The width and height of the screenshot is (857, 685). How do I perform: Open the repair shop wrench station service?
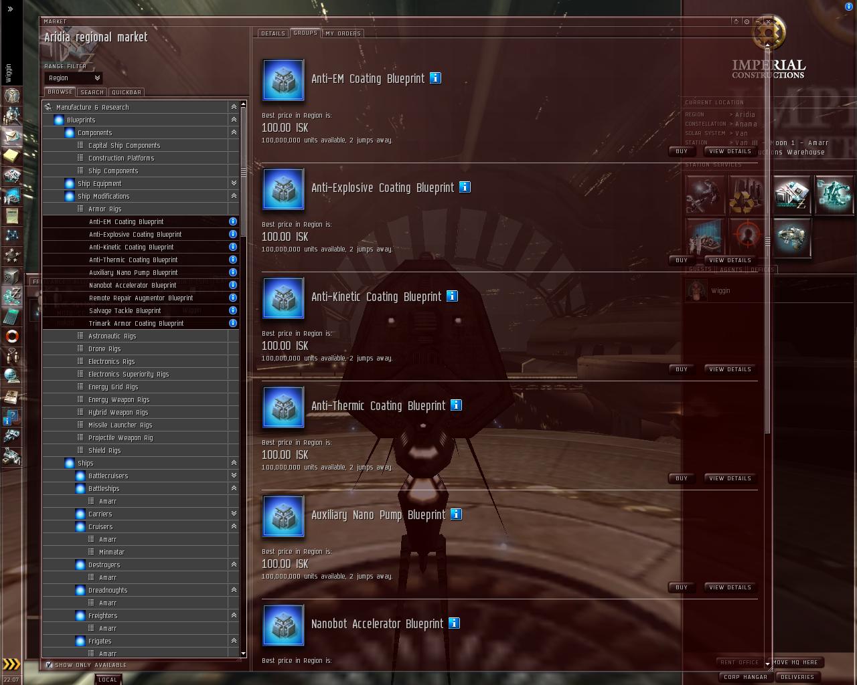705,195
